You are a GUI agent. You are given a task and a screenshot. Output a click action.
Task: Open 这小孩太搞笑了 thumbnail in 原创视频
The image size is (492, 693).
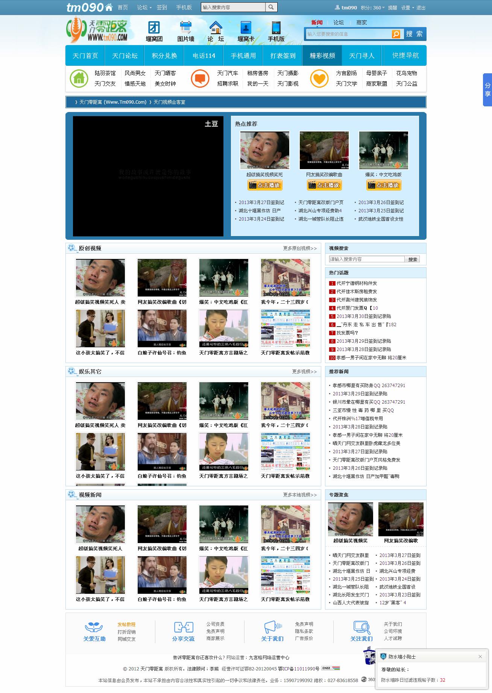click(x=100, y=328)
